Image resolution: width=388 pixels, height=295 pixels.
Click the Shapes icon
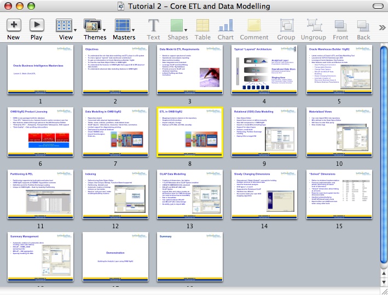click(176, 25)
